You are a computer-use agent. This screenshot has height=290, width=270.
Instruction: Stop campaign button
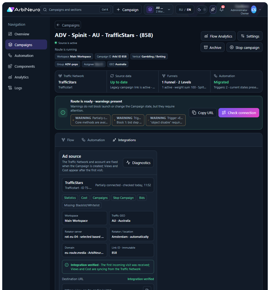(244, 47)
